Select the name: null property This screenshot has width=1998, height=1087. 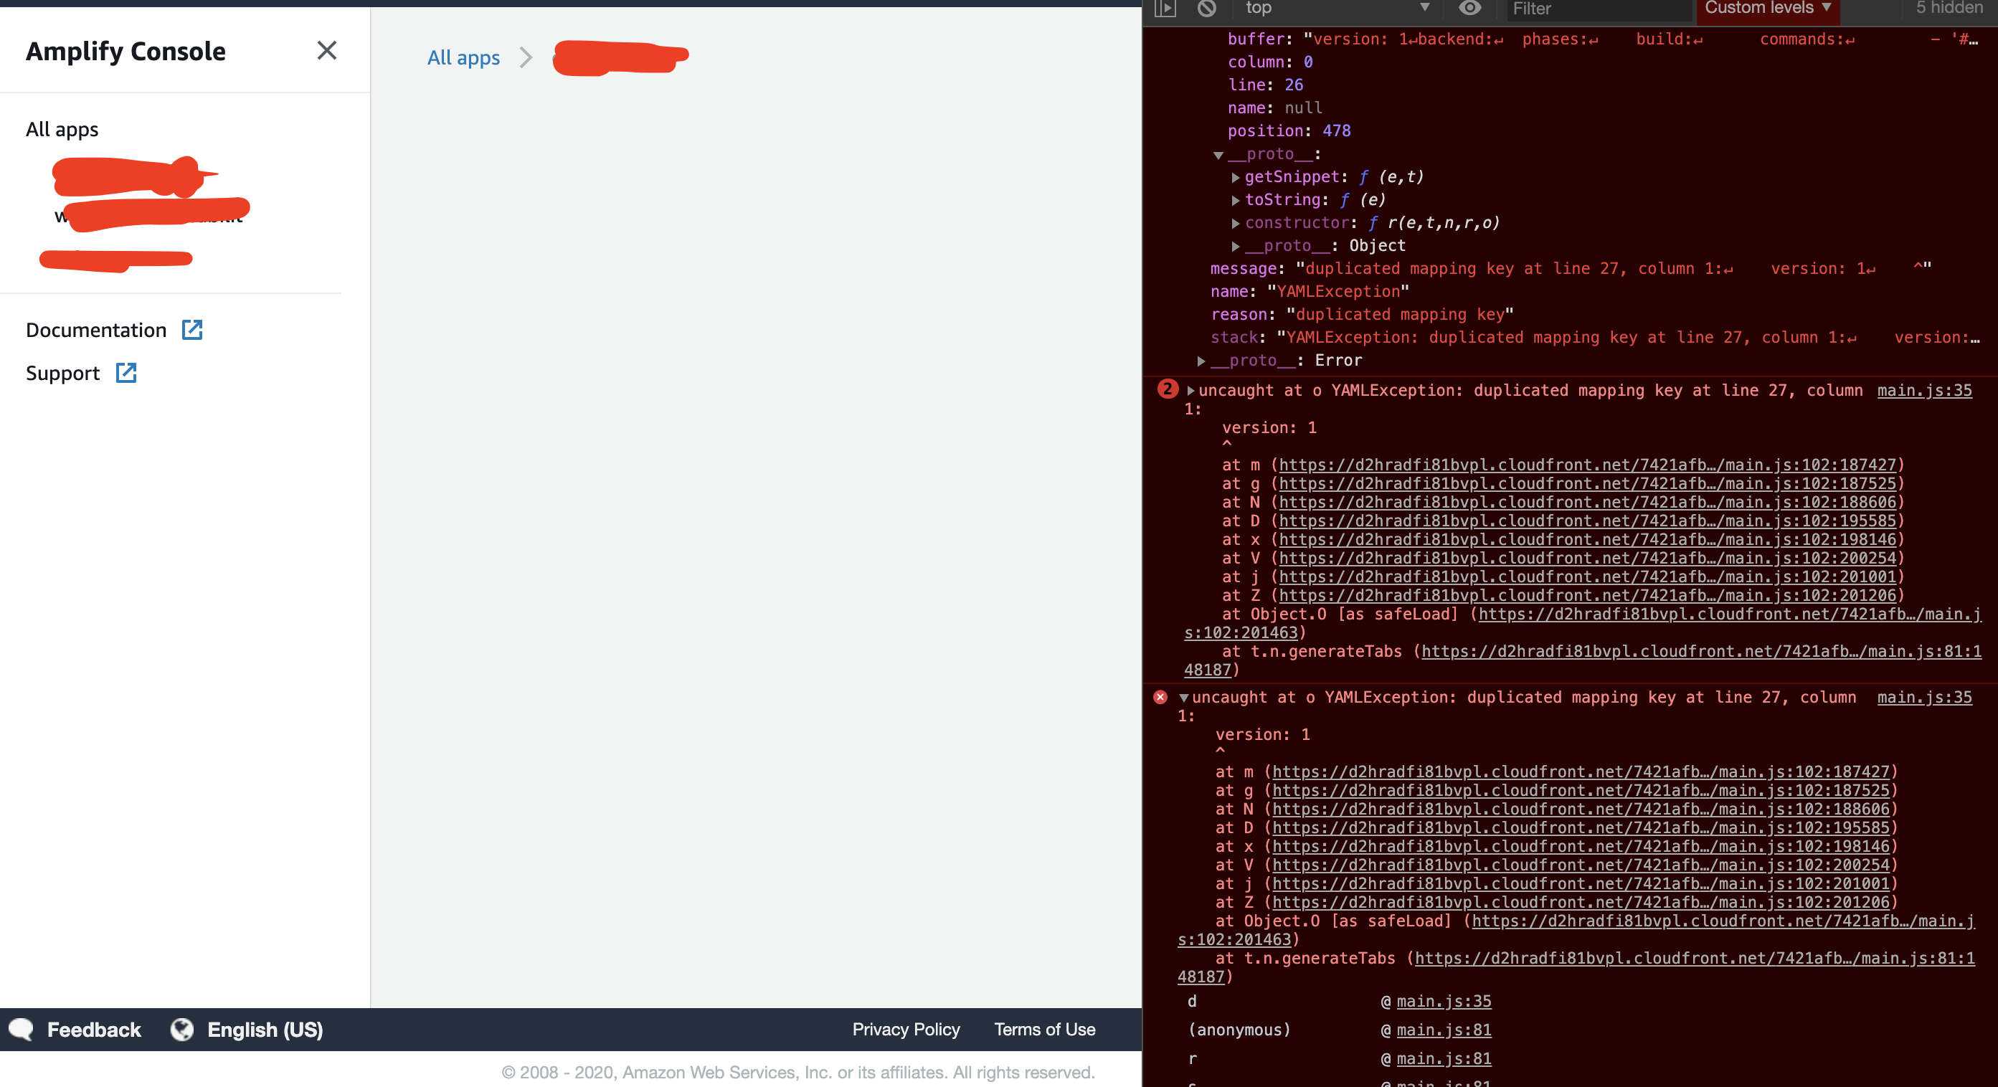point(1275,108)
